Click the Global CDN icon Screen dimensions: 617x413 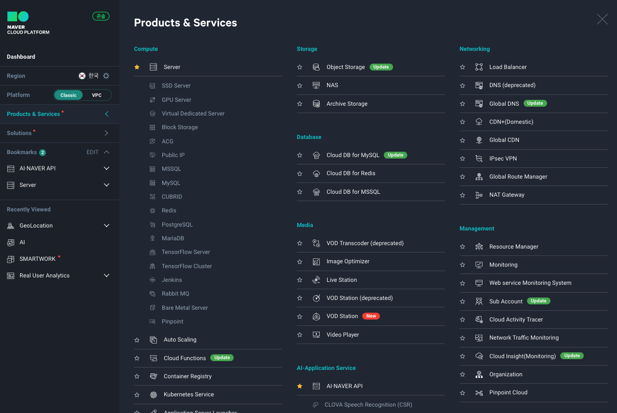point(479,140)
